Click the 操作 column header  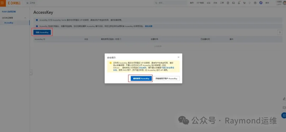[231, 39]
